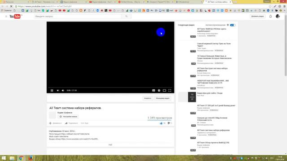Open Firefox from the taskbar
Screen dimensions: 287x161
click(30, 158)
